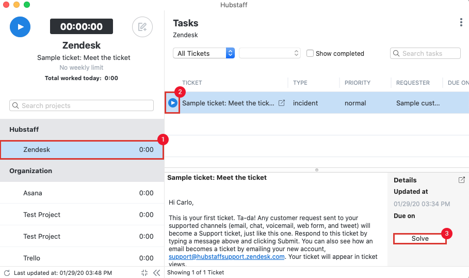Open ticket in browser from row
Image resolution: width=469 pixels, height=278 pixels.
click(x=282, y=103)
